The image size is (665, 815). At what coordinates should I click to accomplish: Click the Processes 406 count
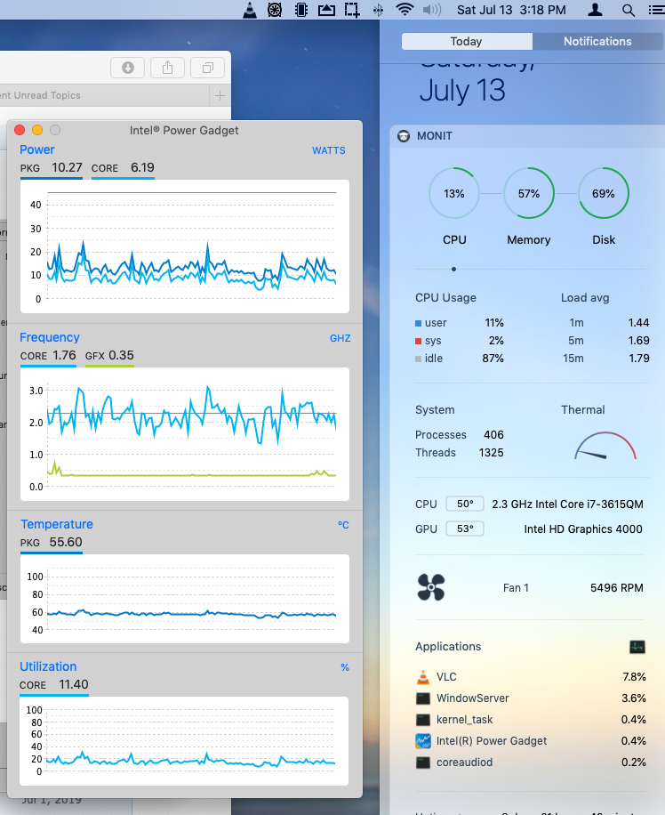coord(460,434)
